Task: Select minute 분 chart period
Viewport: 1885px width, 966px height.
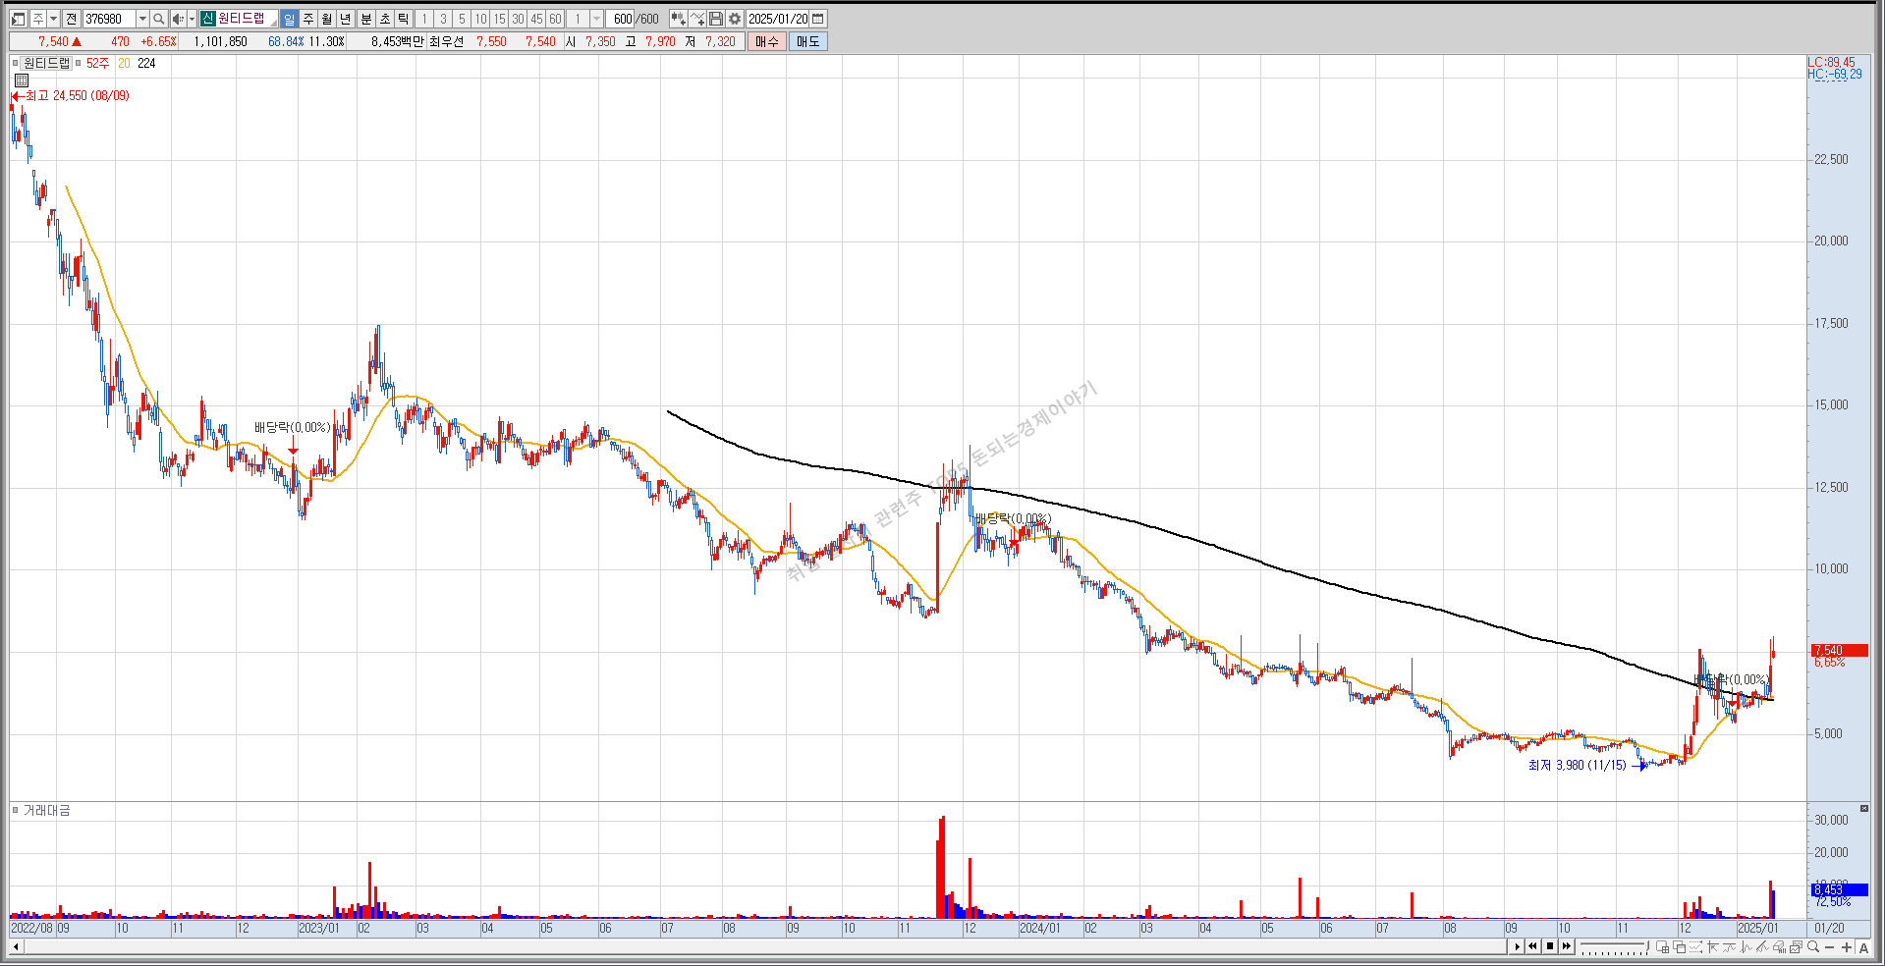Action: point(366,19)
